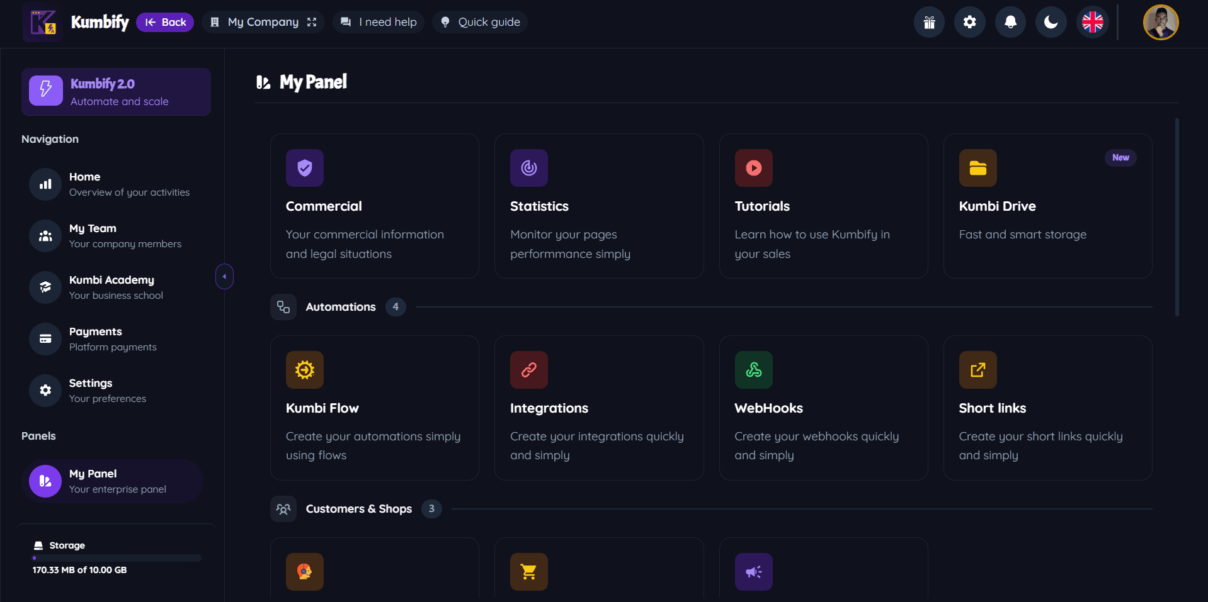Viewport: 1208px width, 602px height.
Task: Select My Panel in Panels
Action: click(113, 481)
